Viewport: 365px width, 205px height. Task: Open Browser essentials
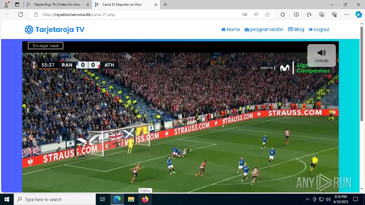tap(334, 15)
